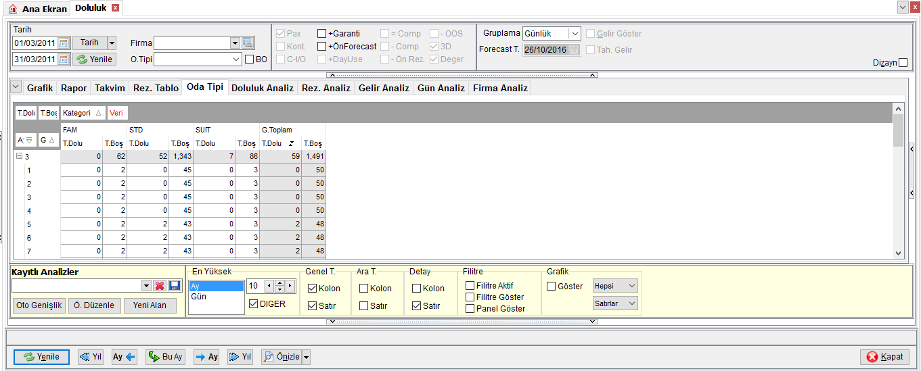Open the Önizle dropdown arrow
Viewport: 921px width, 371px height.
pyautogui.click(x=306, y=357)
